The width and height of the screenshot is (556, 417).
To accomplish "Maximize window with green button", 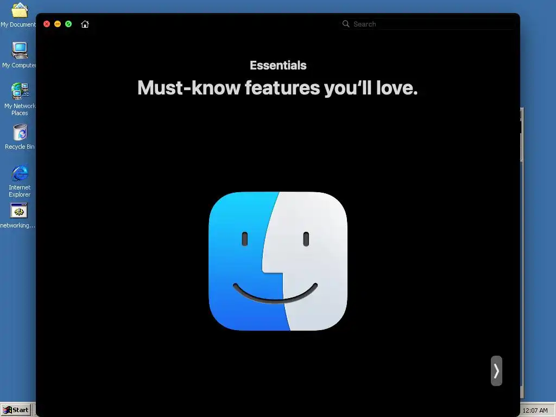I will [x=68, y=24].
